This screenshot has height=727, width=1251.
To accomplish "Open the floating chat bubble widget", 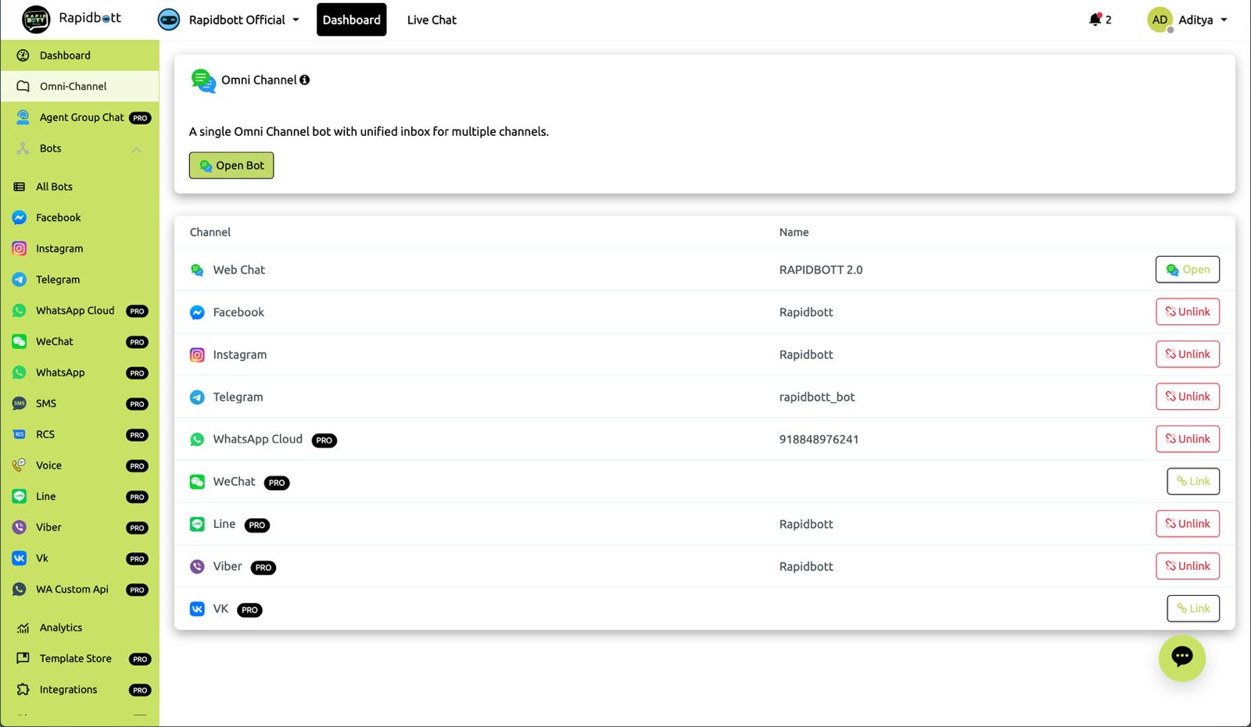I will click(x=1181, y=658).
